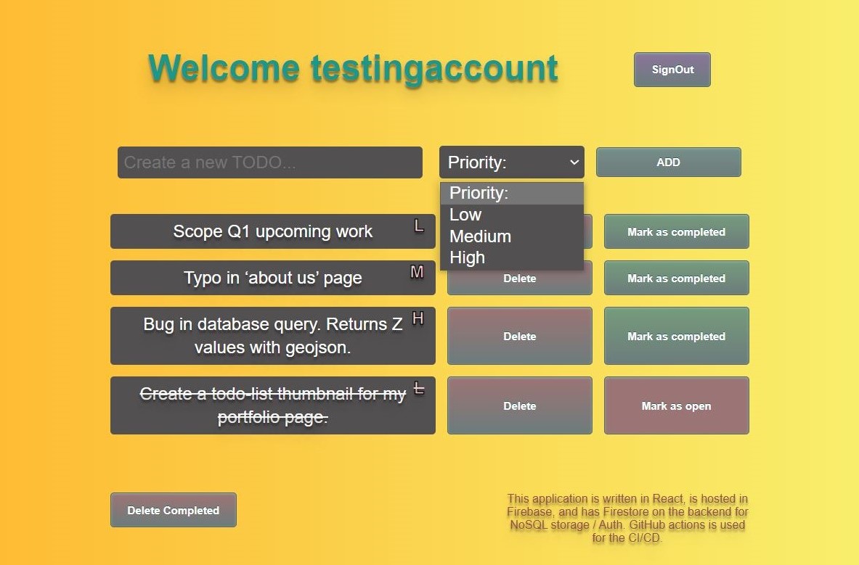Image resolution: width=859 pixels, height=565 pixels.
Task: Click the struck-through L badge on thumbnail todo
Action: pyautogui.click(x=418, y=389)
